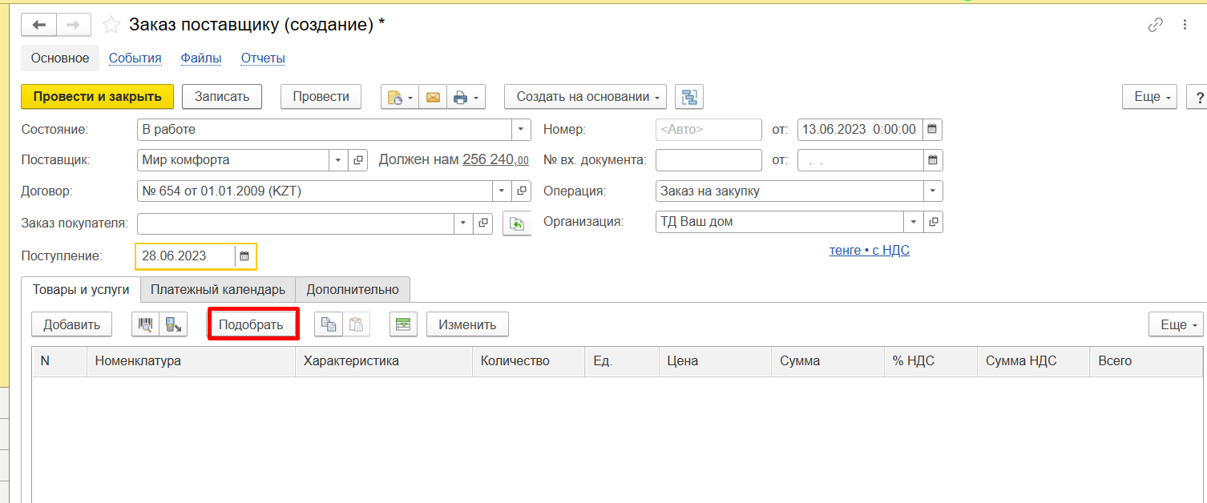The width and height of the screenshot is (1207, 503).
Task: Click the get link chain icon
Action: pos(1155,25)
